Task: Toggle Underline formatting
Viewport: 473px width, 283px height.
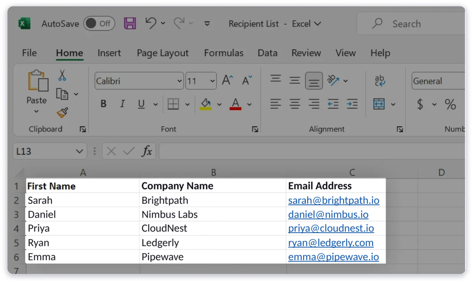Action: [141, 104]
